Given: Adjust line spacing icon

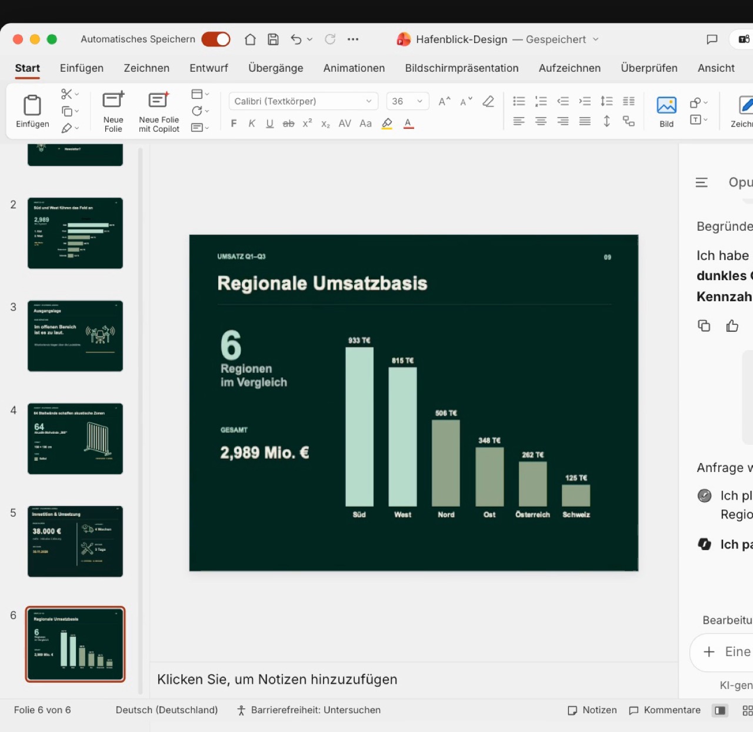Looking at the screenshot, I should tap(607, 101).
